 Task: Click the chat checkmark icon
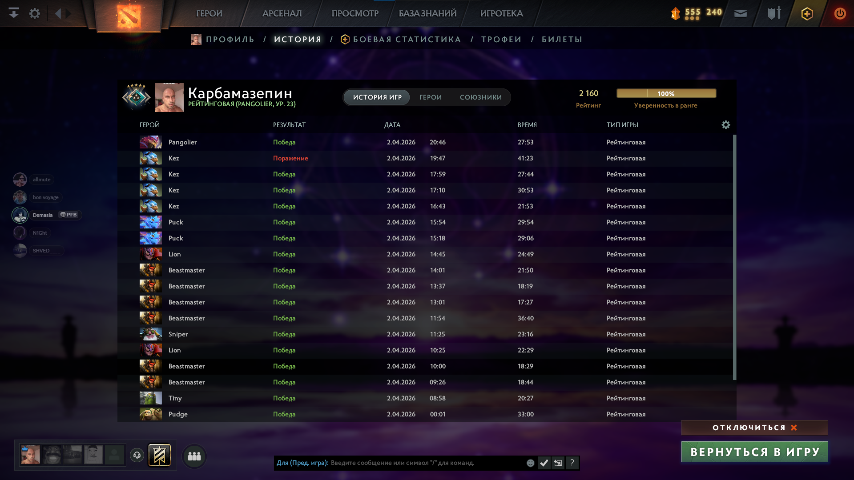click(x=544, y=463)
